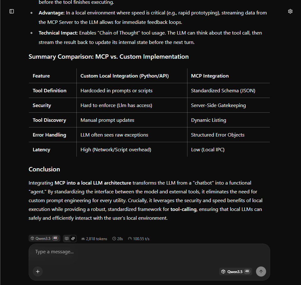Click the Qwen3.5 4B badge under response
301x285 pixels.
(x=44, y=238)
